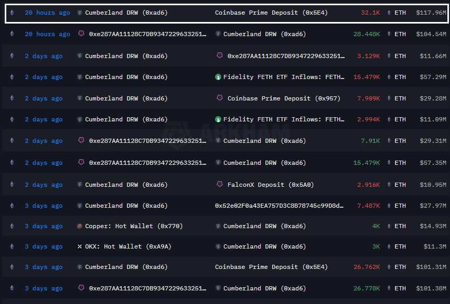Click the $101.31M USD value
The width and height of the screenshot is (450, 304).
[x=431, y=267]
